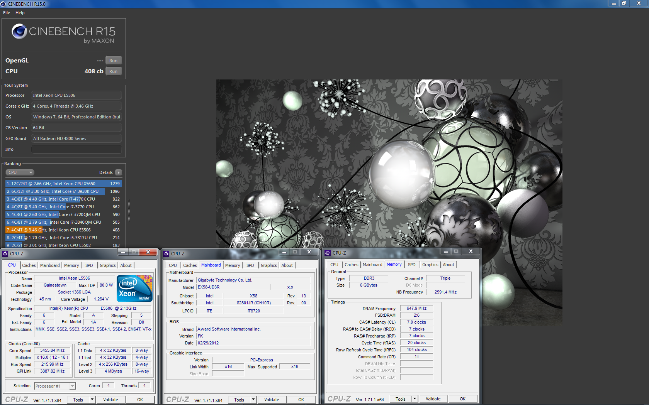Click OK in the middle CPU-Z window

pyautogui.click(x=301, y=400)
